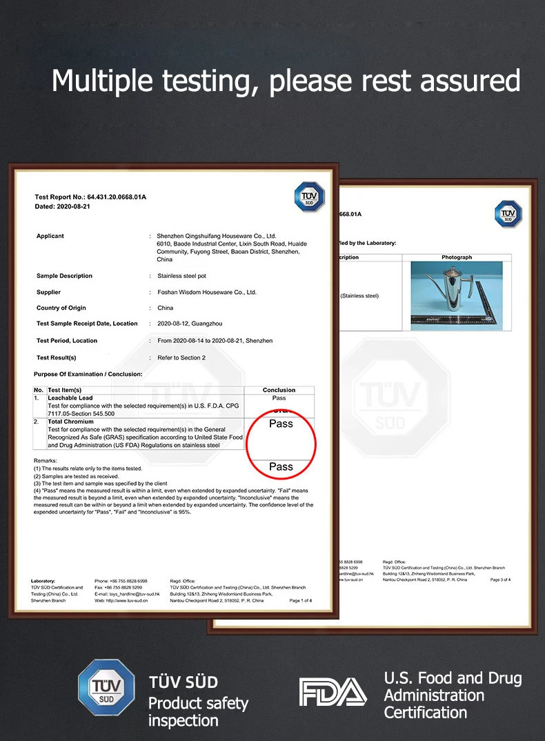Click 'Shenzhen Qingshuifang Houseware Co., Ltd.' text
Image resolution: width=545 pixels, height=741 pixels.
click(x=216, y=236)
